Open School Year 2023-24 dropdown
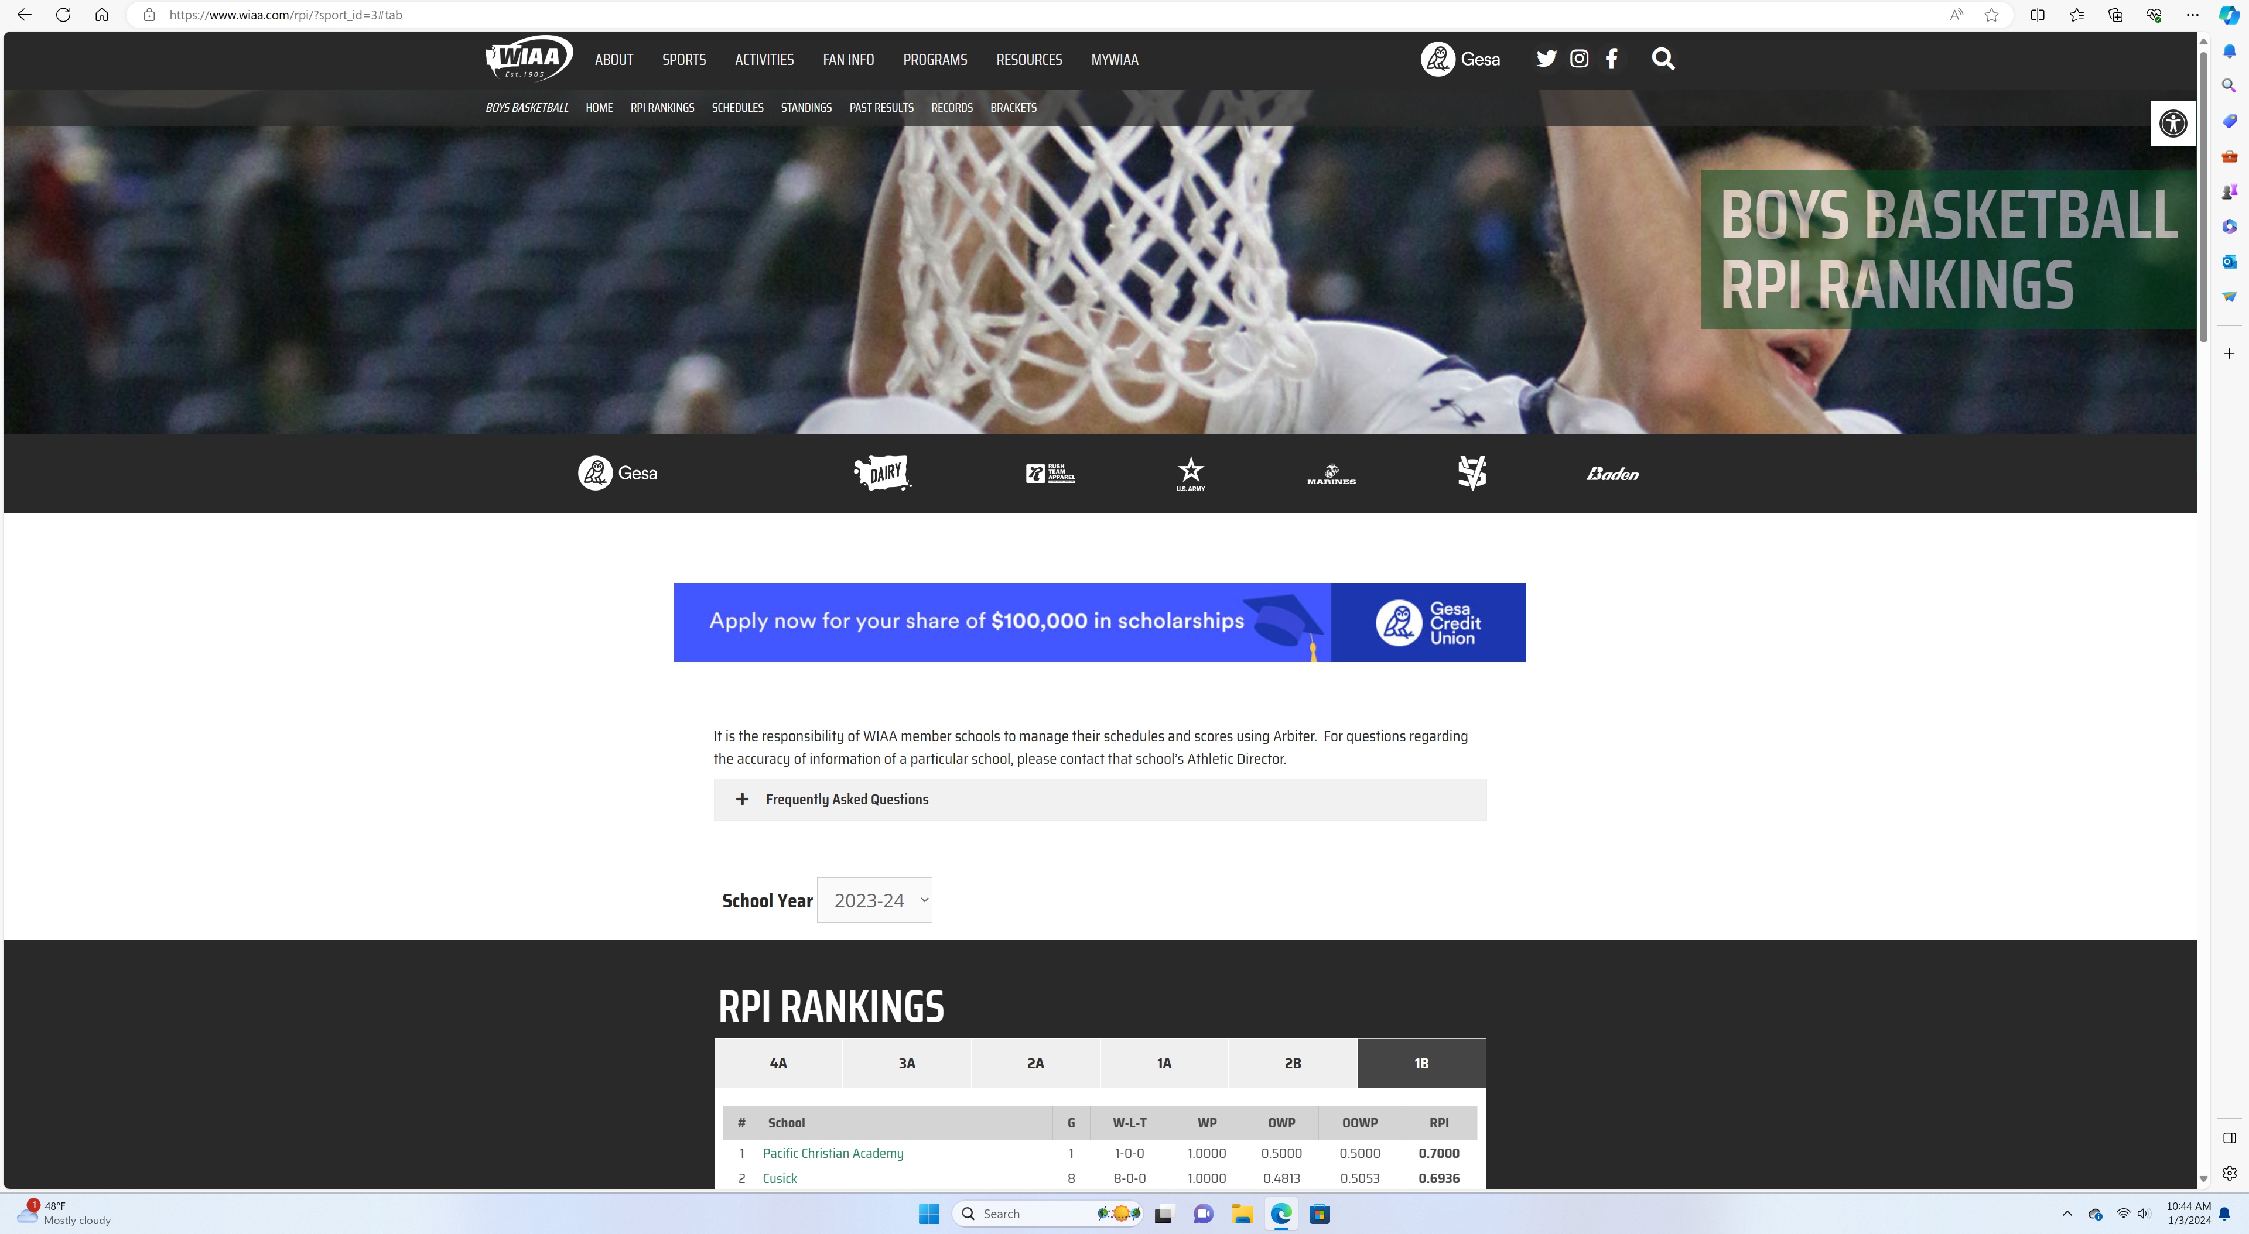2249x1234 pixels. click(874, 900)
